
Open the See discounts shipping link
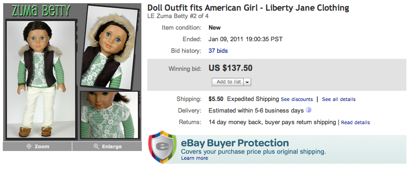click(297, 99)
